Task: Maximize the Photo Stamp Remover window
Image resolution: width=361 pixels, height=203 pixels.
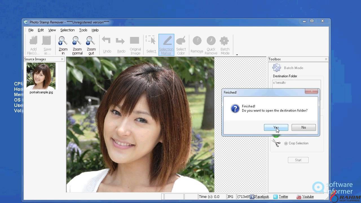Action: click(312, 21)
